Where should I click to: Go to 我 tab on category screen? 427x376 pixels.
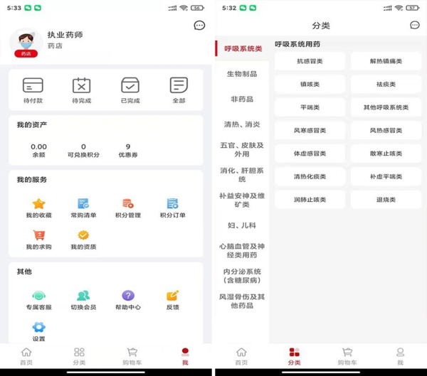[x=400, y=356]
